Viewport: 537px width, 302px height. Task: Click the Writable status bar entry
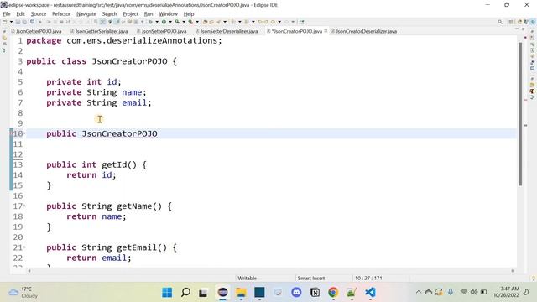(247, 278)
